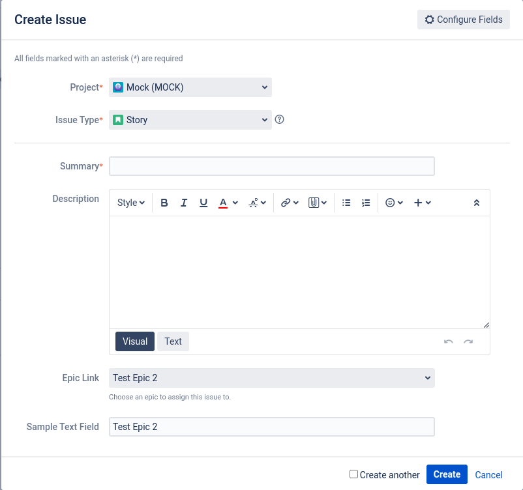Click inside the Description text area

coord(299,272)
